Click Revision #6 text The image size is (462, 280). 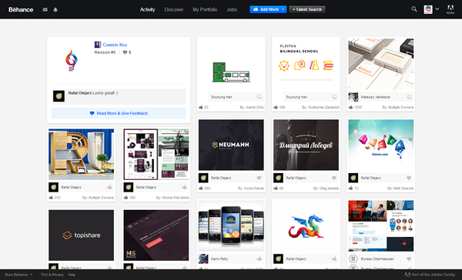click(105, 52)
